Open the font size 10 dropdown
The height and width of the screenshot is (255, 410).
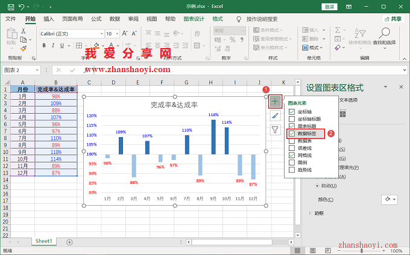(x=117, y=34)
